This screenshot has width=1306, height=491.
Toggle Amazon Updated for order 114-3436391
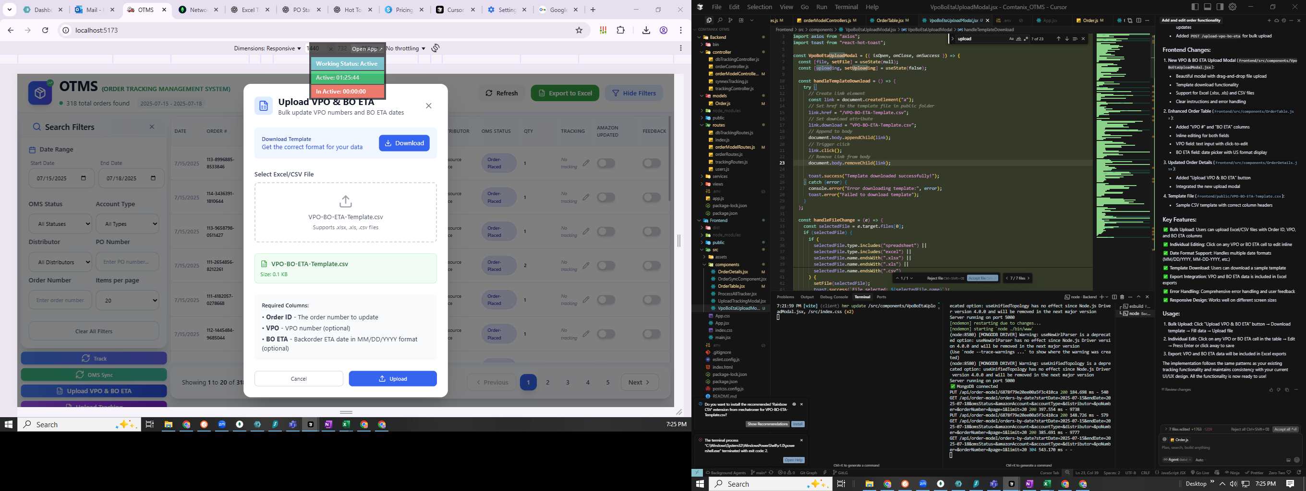click(x=606, y=198)
